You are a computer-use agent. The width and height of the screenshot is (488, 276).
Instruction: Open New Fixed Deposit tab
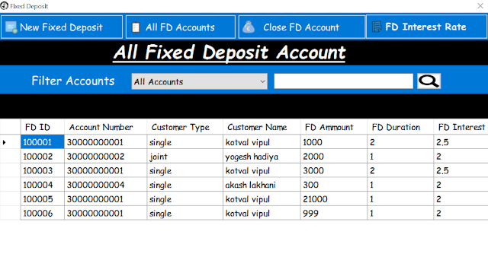62,27
